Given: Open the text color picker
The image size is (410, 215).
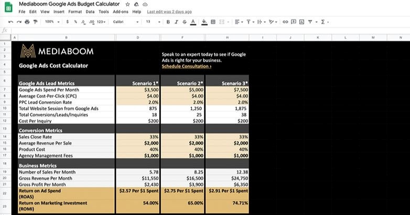Looking at the screenshot, I should [193, 22].
